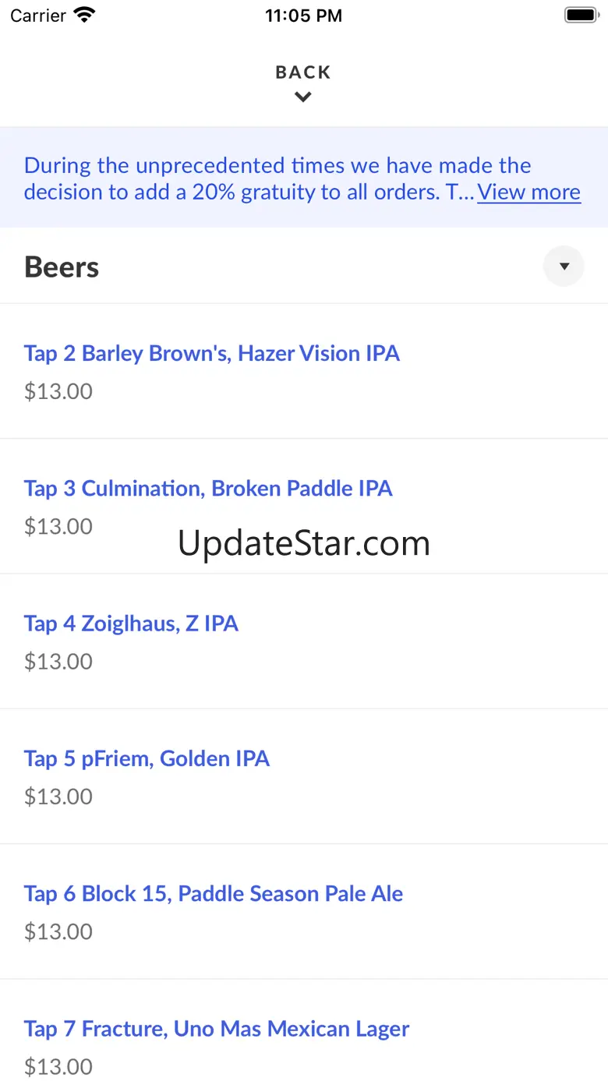The height and width of the screenshot is (1081, 608).
Task: Open the View more link
Action: point(528,192)
